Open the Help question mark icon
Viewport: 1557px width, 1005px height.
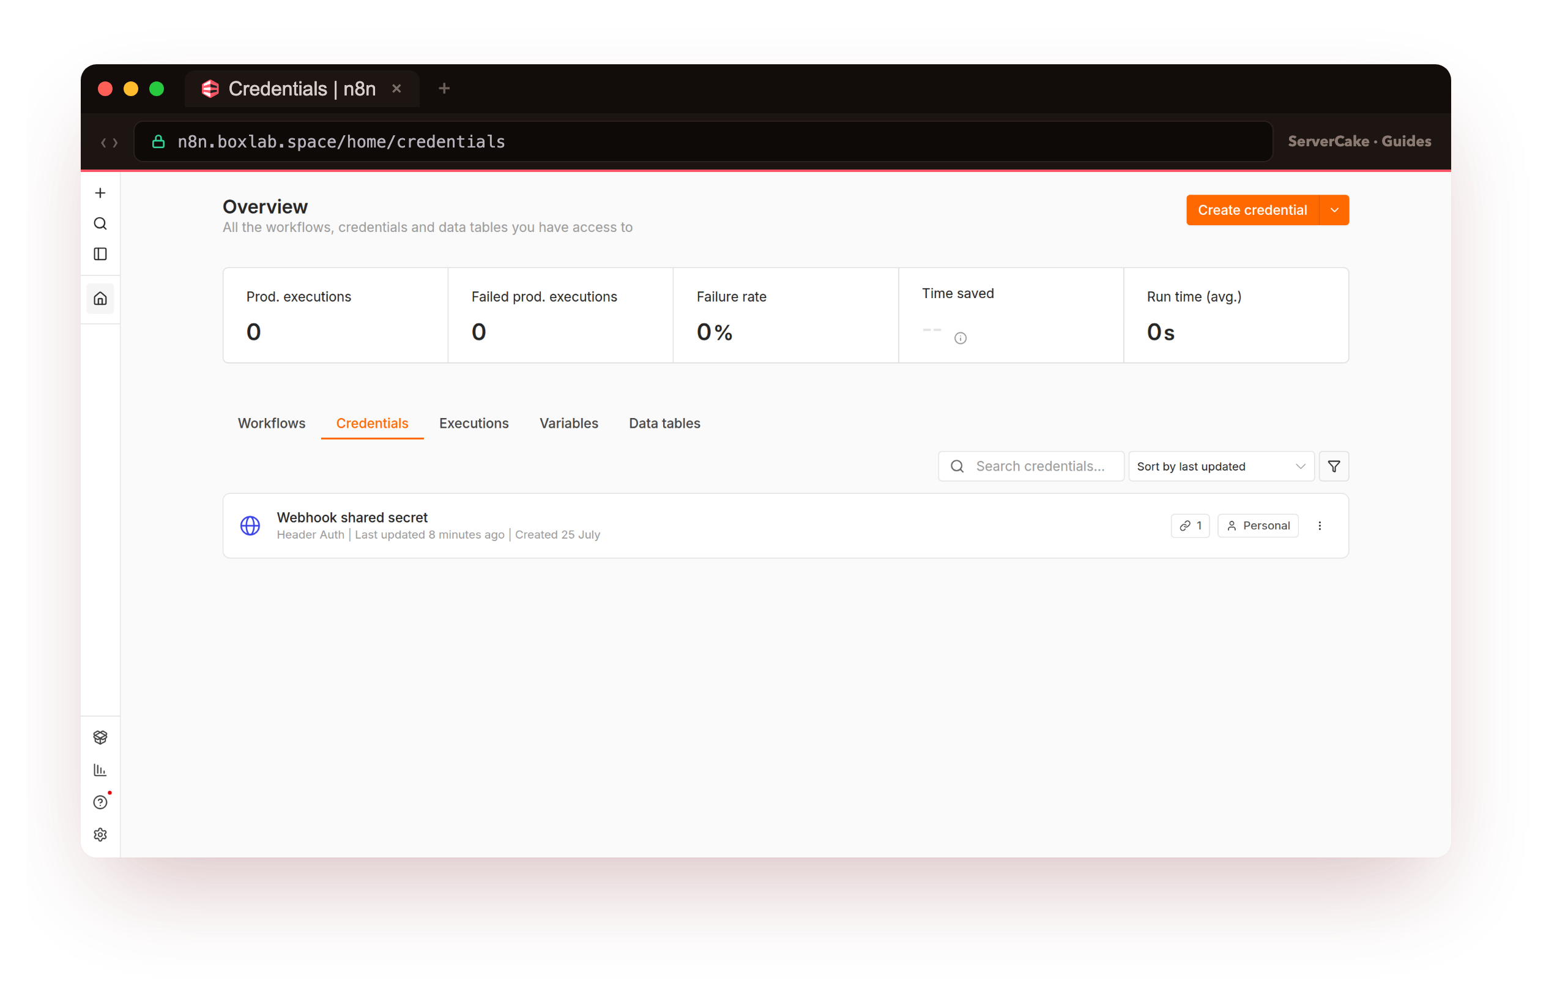[100, 802]
